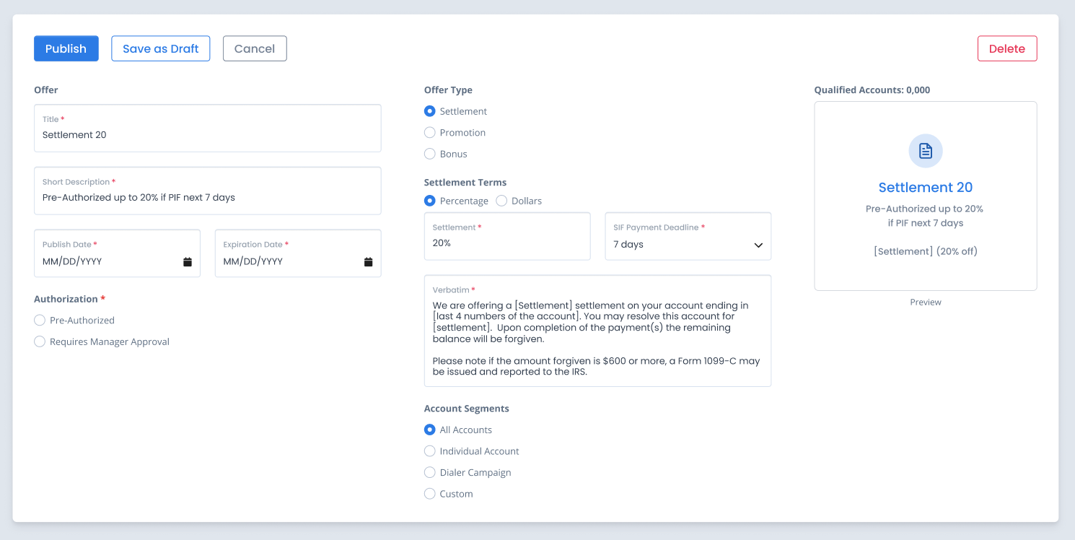Click the Settlement percentage field
Image resolution: width=1075 pixels, height=540 pixels.
[x=506, y=243]
